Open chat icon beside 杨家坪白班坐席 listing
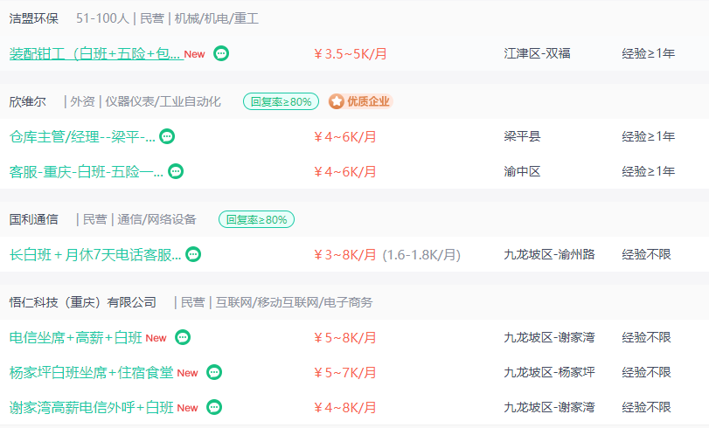The image size is (709, 428). click(214, 372)
